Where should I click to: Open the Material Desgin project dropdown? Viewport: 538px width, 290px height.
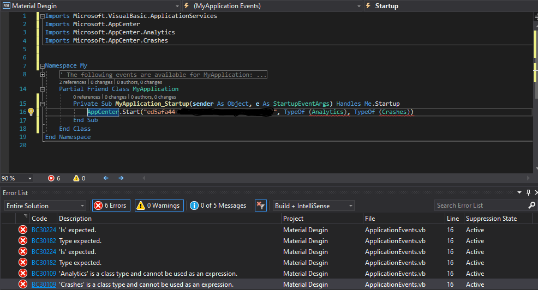[x=91, y=6]
